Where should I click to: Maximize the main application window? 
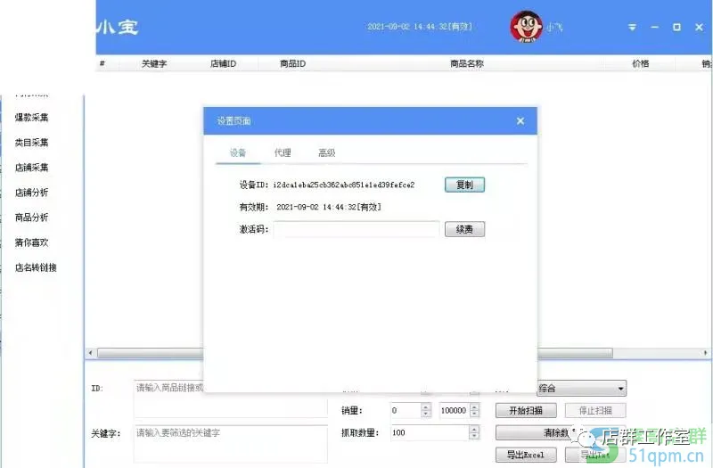point(676,28)
